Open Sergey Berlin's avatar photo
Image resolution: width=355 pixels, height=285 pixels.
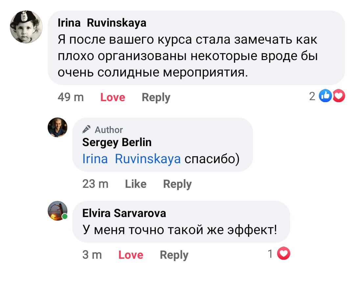(x=58, y=127)
